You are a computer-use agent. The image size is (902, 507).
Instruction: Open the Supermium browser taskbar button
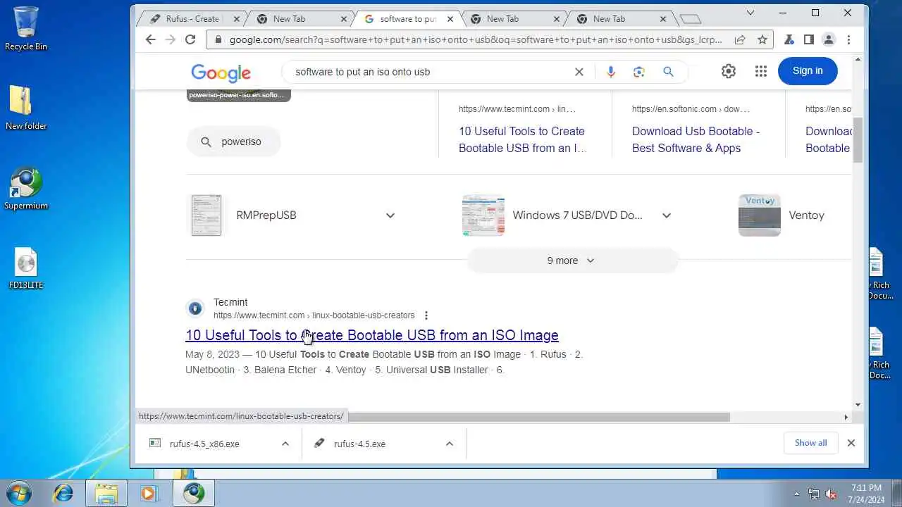[193, 493]
